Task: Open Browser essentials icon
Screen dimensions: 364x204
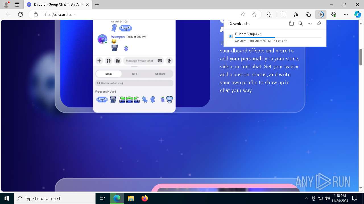Action: pos(333,14)
